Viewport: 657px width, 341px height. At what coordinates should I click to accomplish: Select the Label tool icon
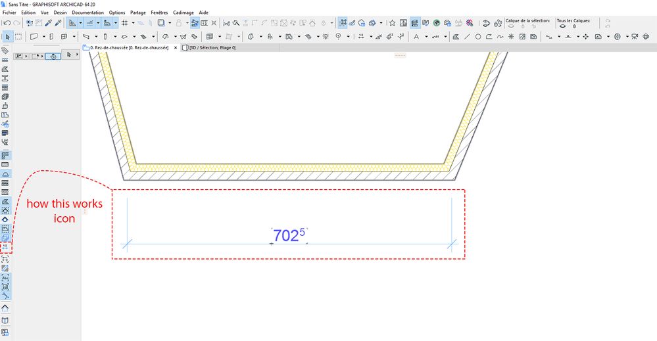[x=435, y=37]
